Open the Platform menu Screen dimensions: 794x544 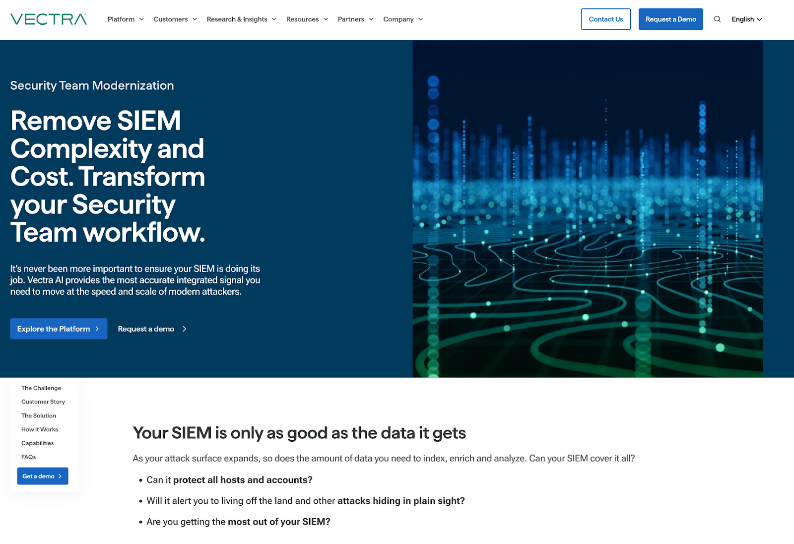(x=126, y=19)
